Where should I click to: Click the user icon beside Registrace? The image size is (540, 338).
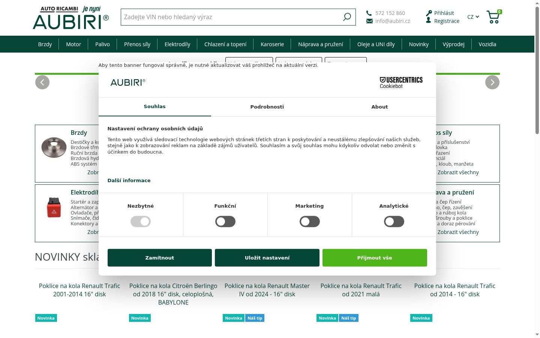[429, 21]
